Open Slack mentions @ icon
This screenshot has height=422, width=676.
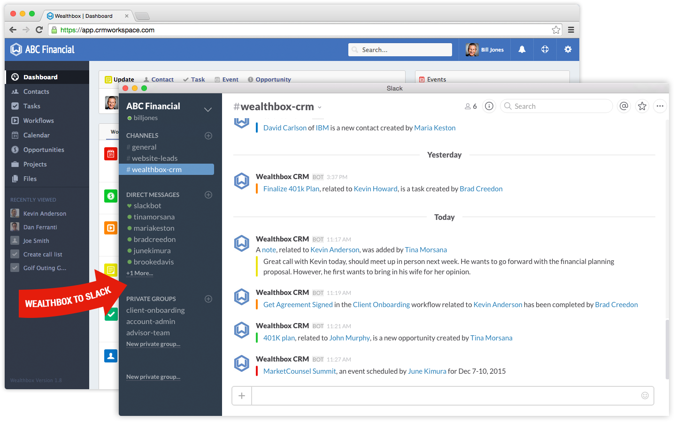point(623,106)
